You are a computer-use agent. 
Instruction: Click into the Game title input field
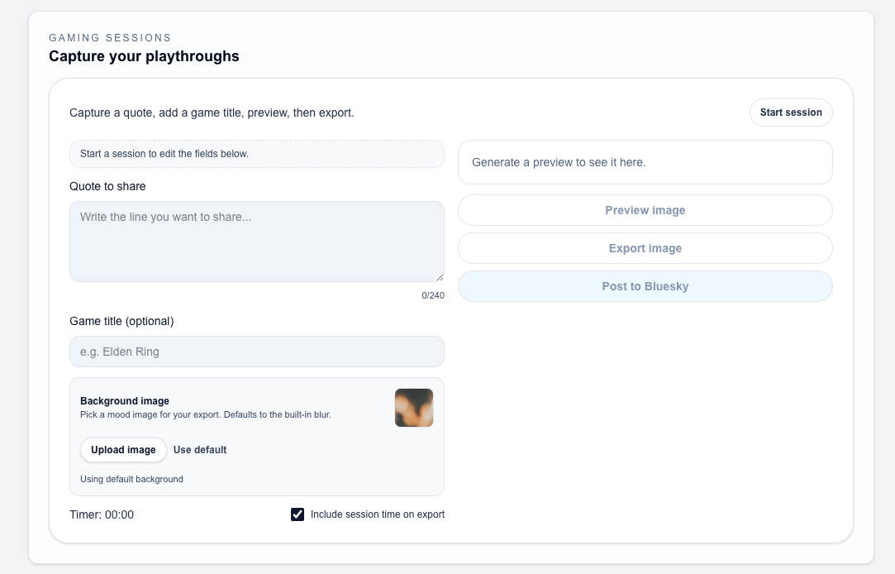coord(256,352)
